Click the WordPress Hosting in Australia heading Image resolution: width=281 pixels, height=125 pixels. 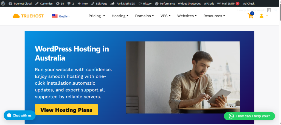click(x=72, y=53)
